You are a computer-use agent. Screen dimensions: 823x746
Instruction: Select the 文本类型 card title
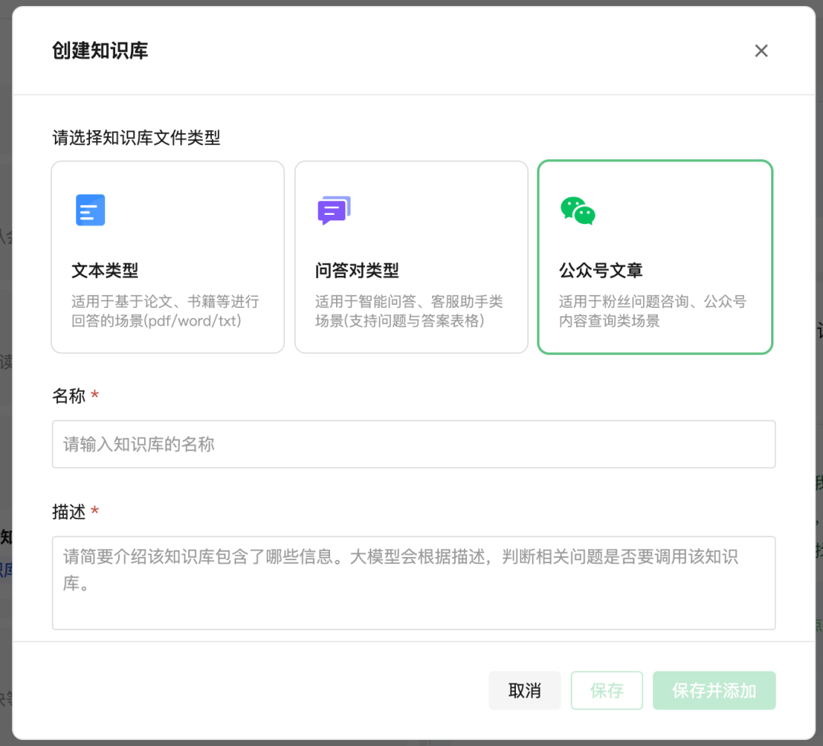pos(105,271)
